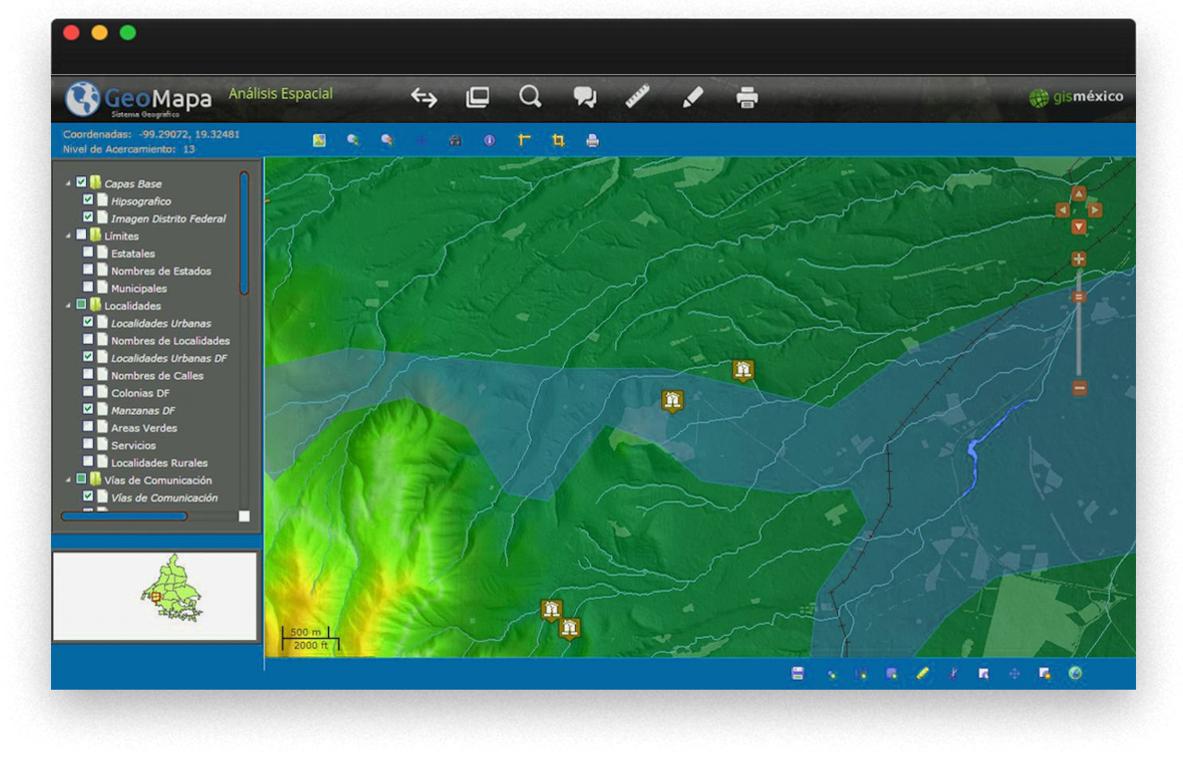Open the Análisis Espacial menu

coord(280,93)
